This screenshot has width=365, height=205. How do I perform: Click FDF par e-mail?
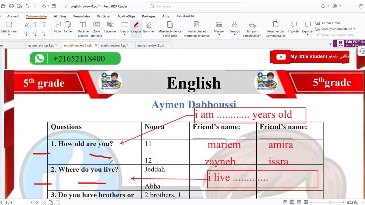tap(328, 23)
